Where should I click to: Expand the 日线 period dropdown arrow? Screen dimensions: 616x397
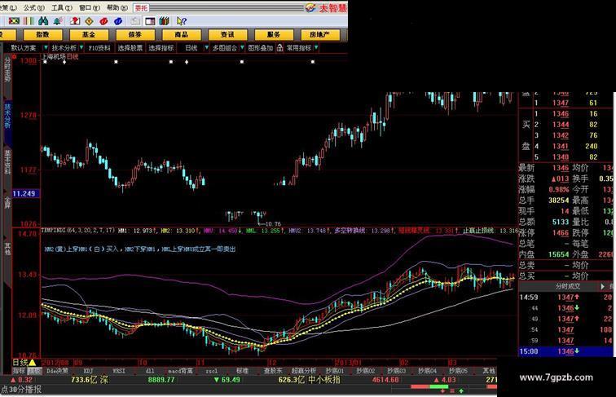207,47
